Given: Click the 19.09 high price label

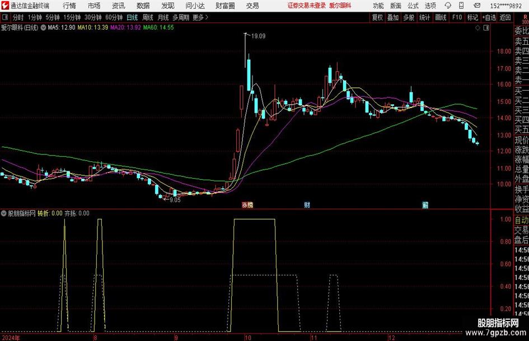Looking at the screenshot, I should pos(259,36).
